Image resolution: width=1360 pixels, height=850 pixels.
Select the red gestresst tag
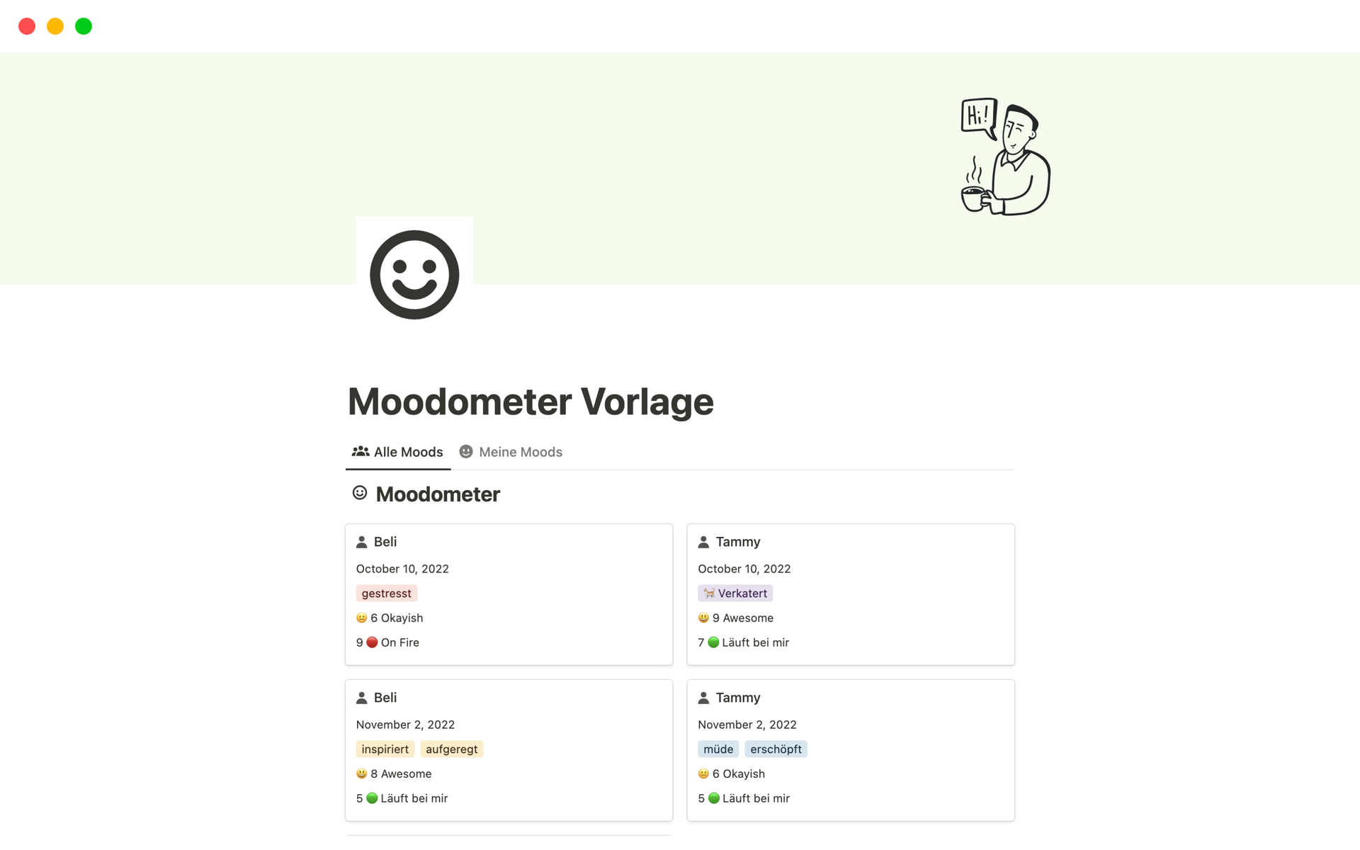coord(386,594)
